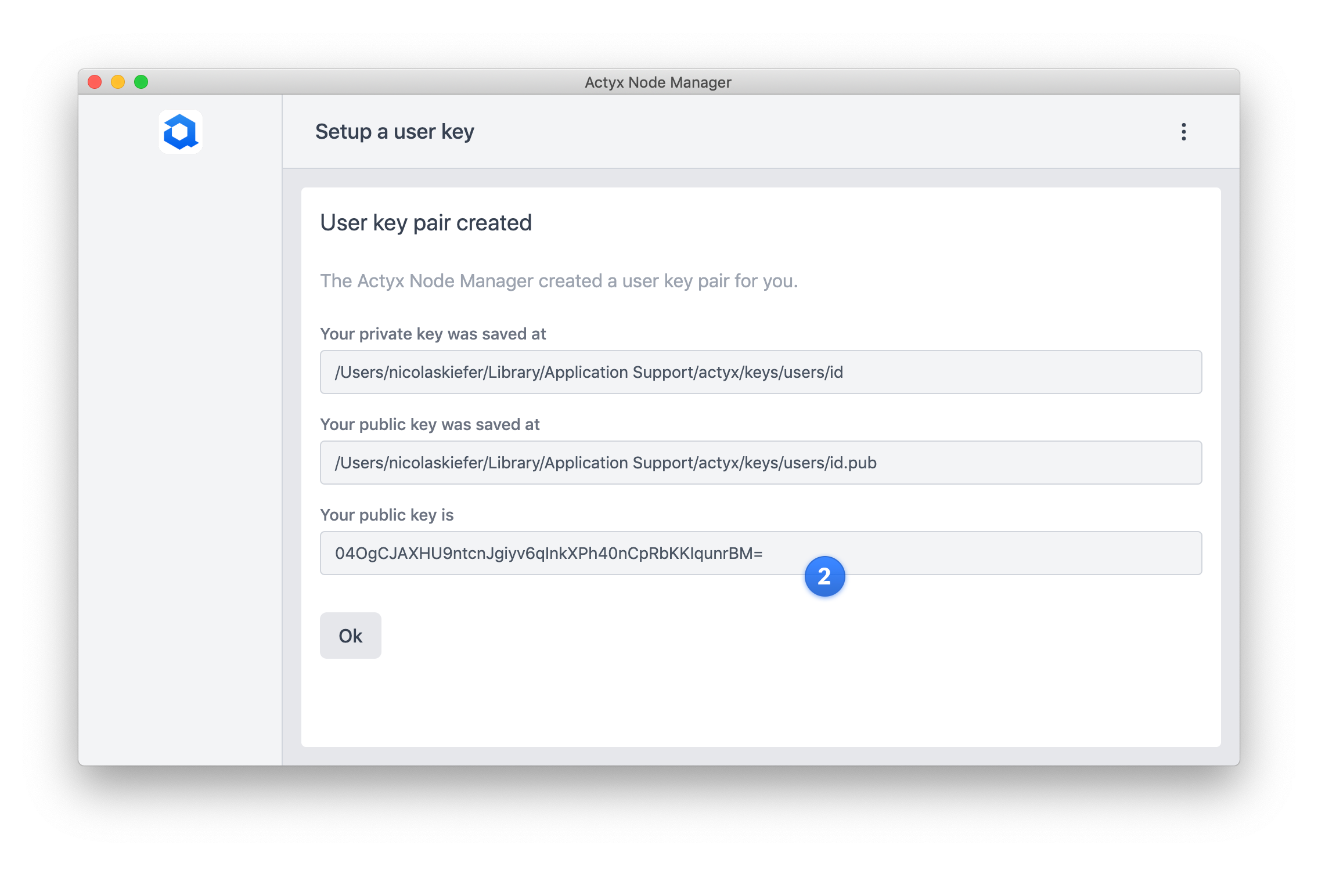Open the three-dot options menu
Viewport: 1318px width, 870px height.
1183,132
